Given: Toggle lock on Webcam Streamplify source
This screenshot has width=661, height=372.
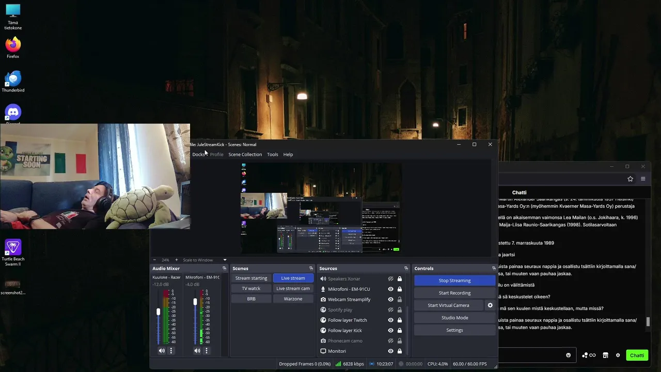Looking at the screenshot, I should 399,300.
